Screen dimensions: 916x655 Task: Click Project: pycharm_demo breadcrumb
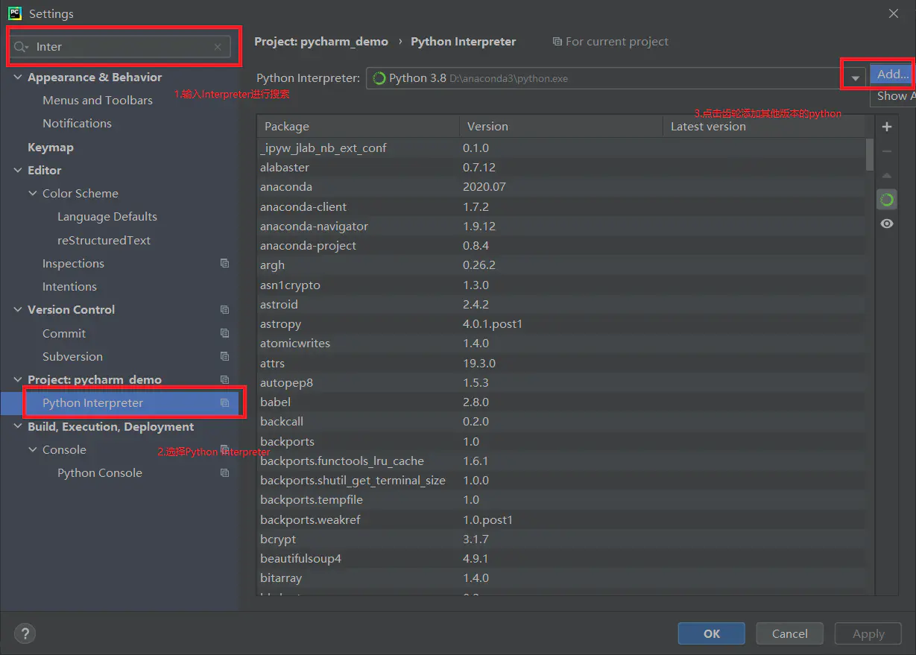321,42
